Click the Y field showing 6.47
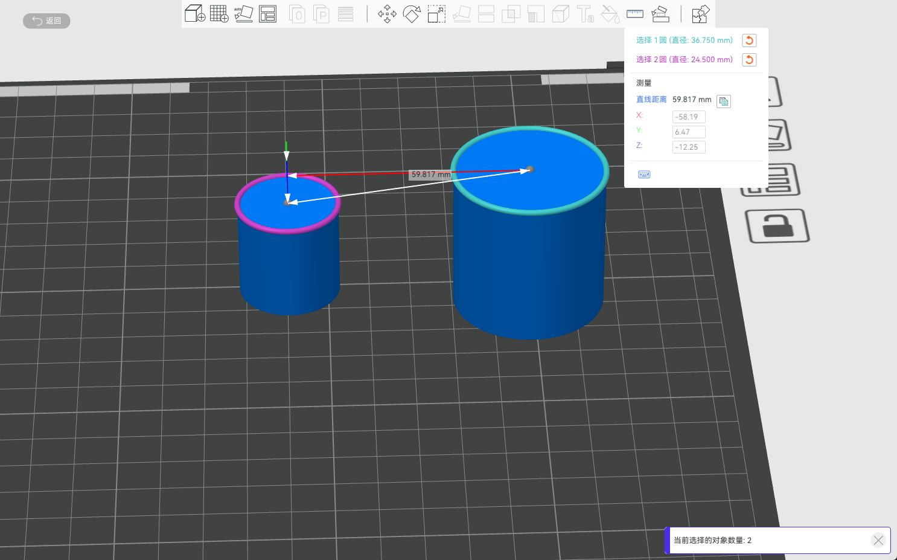 (689, 132)
